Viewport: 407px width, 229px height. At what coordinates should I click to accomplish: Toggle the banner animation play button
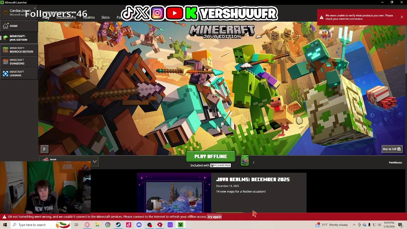(x=44, y=149)
